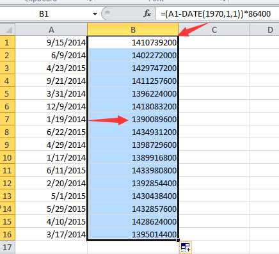Viewport: 279px width, 254px height.
Task: Click cell showing 1411257600
Action: [x=132, y=81]
